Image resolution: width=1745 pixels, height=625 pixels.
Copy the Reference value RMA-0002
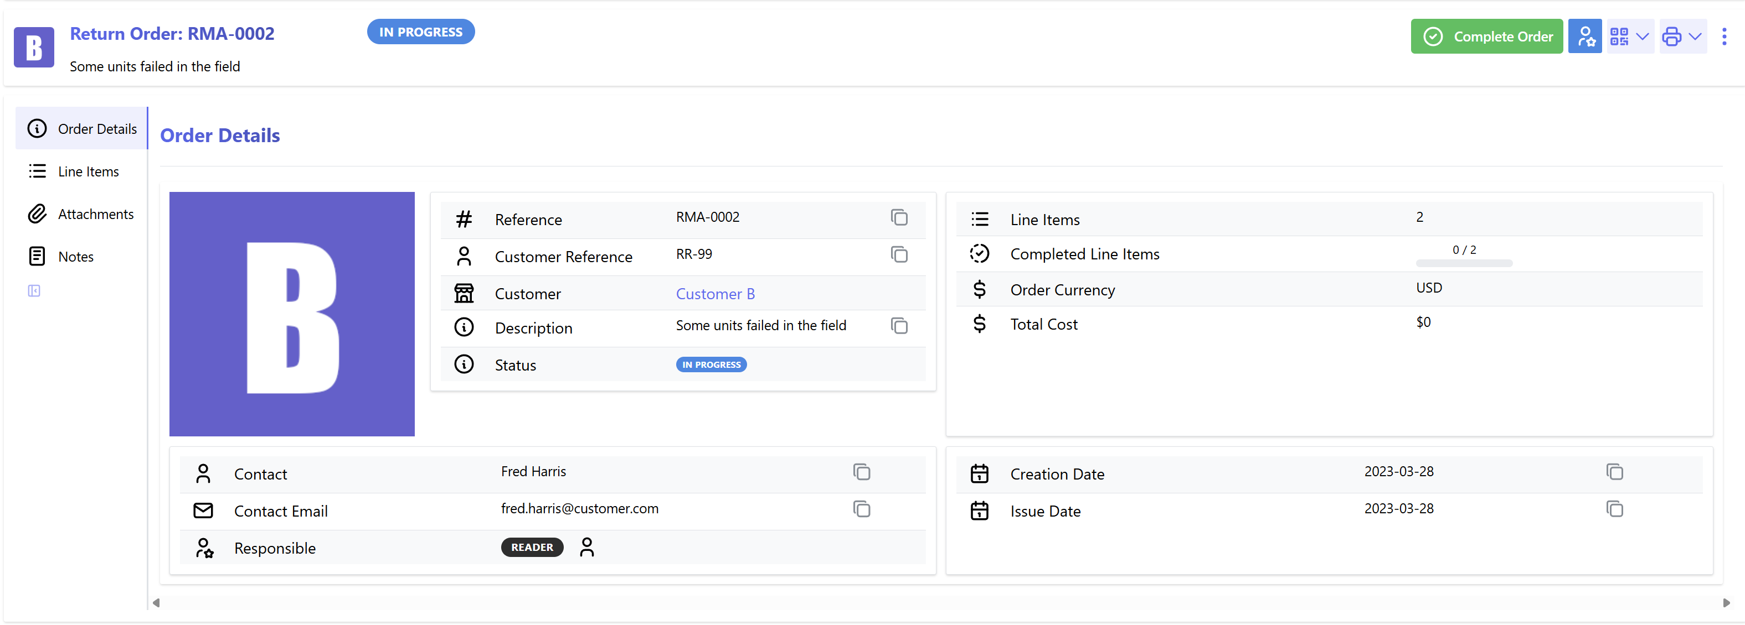pyautogui.click(x=899, y=218)
